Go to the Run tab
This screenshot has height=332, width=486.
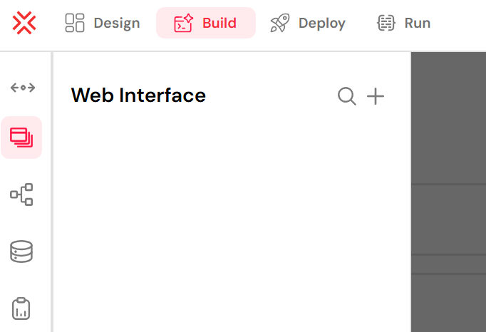pos(404,23)
